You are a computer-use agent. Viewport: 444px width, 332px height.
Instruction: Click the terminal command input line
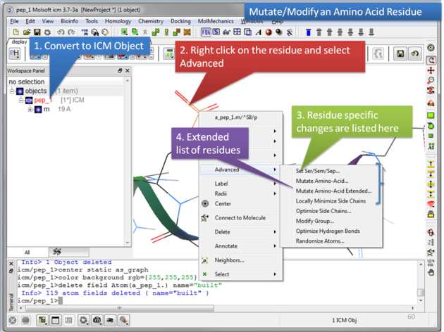coord(211,301)
